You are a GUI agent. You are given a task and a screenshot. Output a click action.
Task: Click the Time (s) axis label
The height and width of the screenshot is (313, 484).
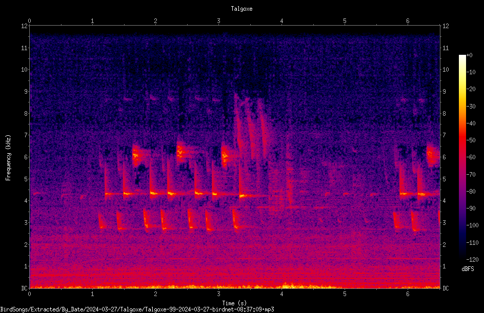coord(234,303)
